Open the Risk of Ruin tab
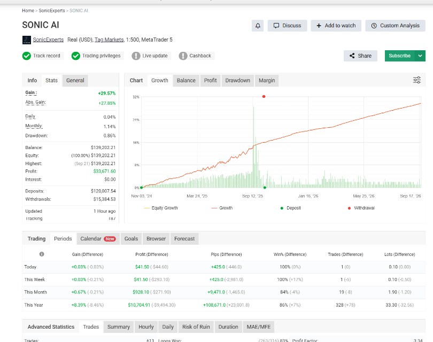This screenshot has height=342, width=433. pos(196,327)
